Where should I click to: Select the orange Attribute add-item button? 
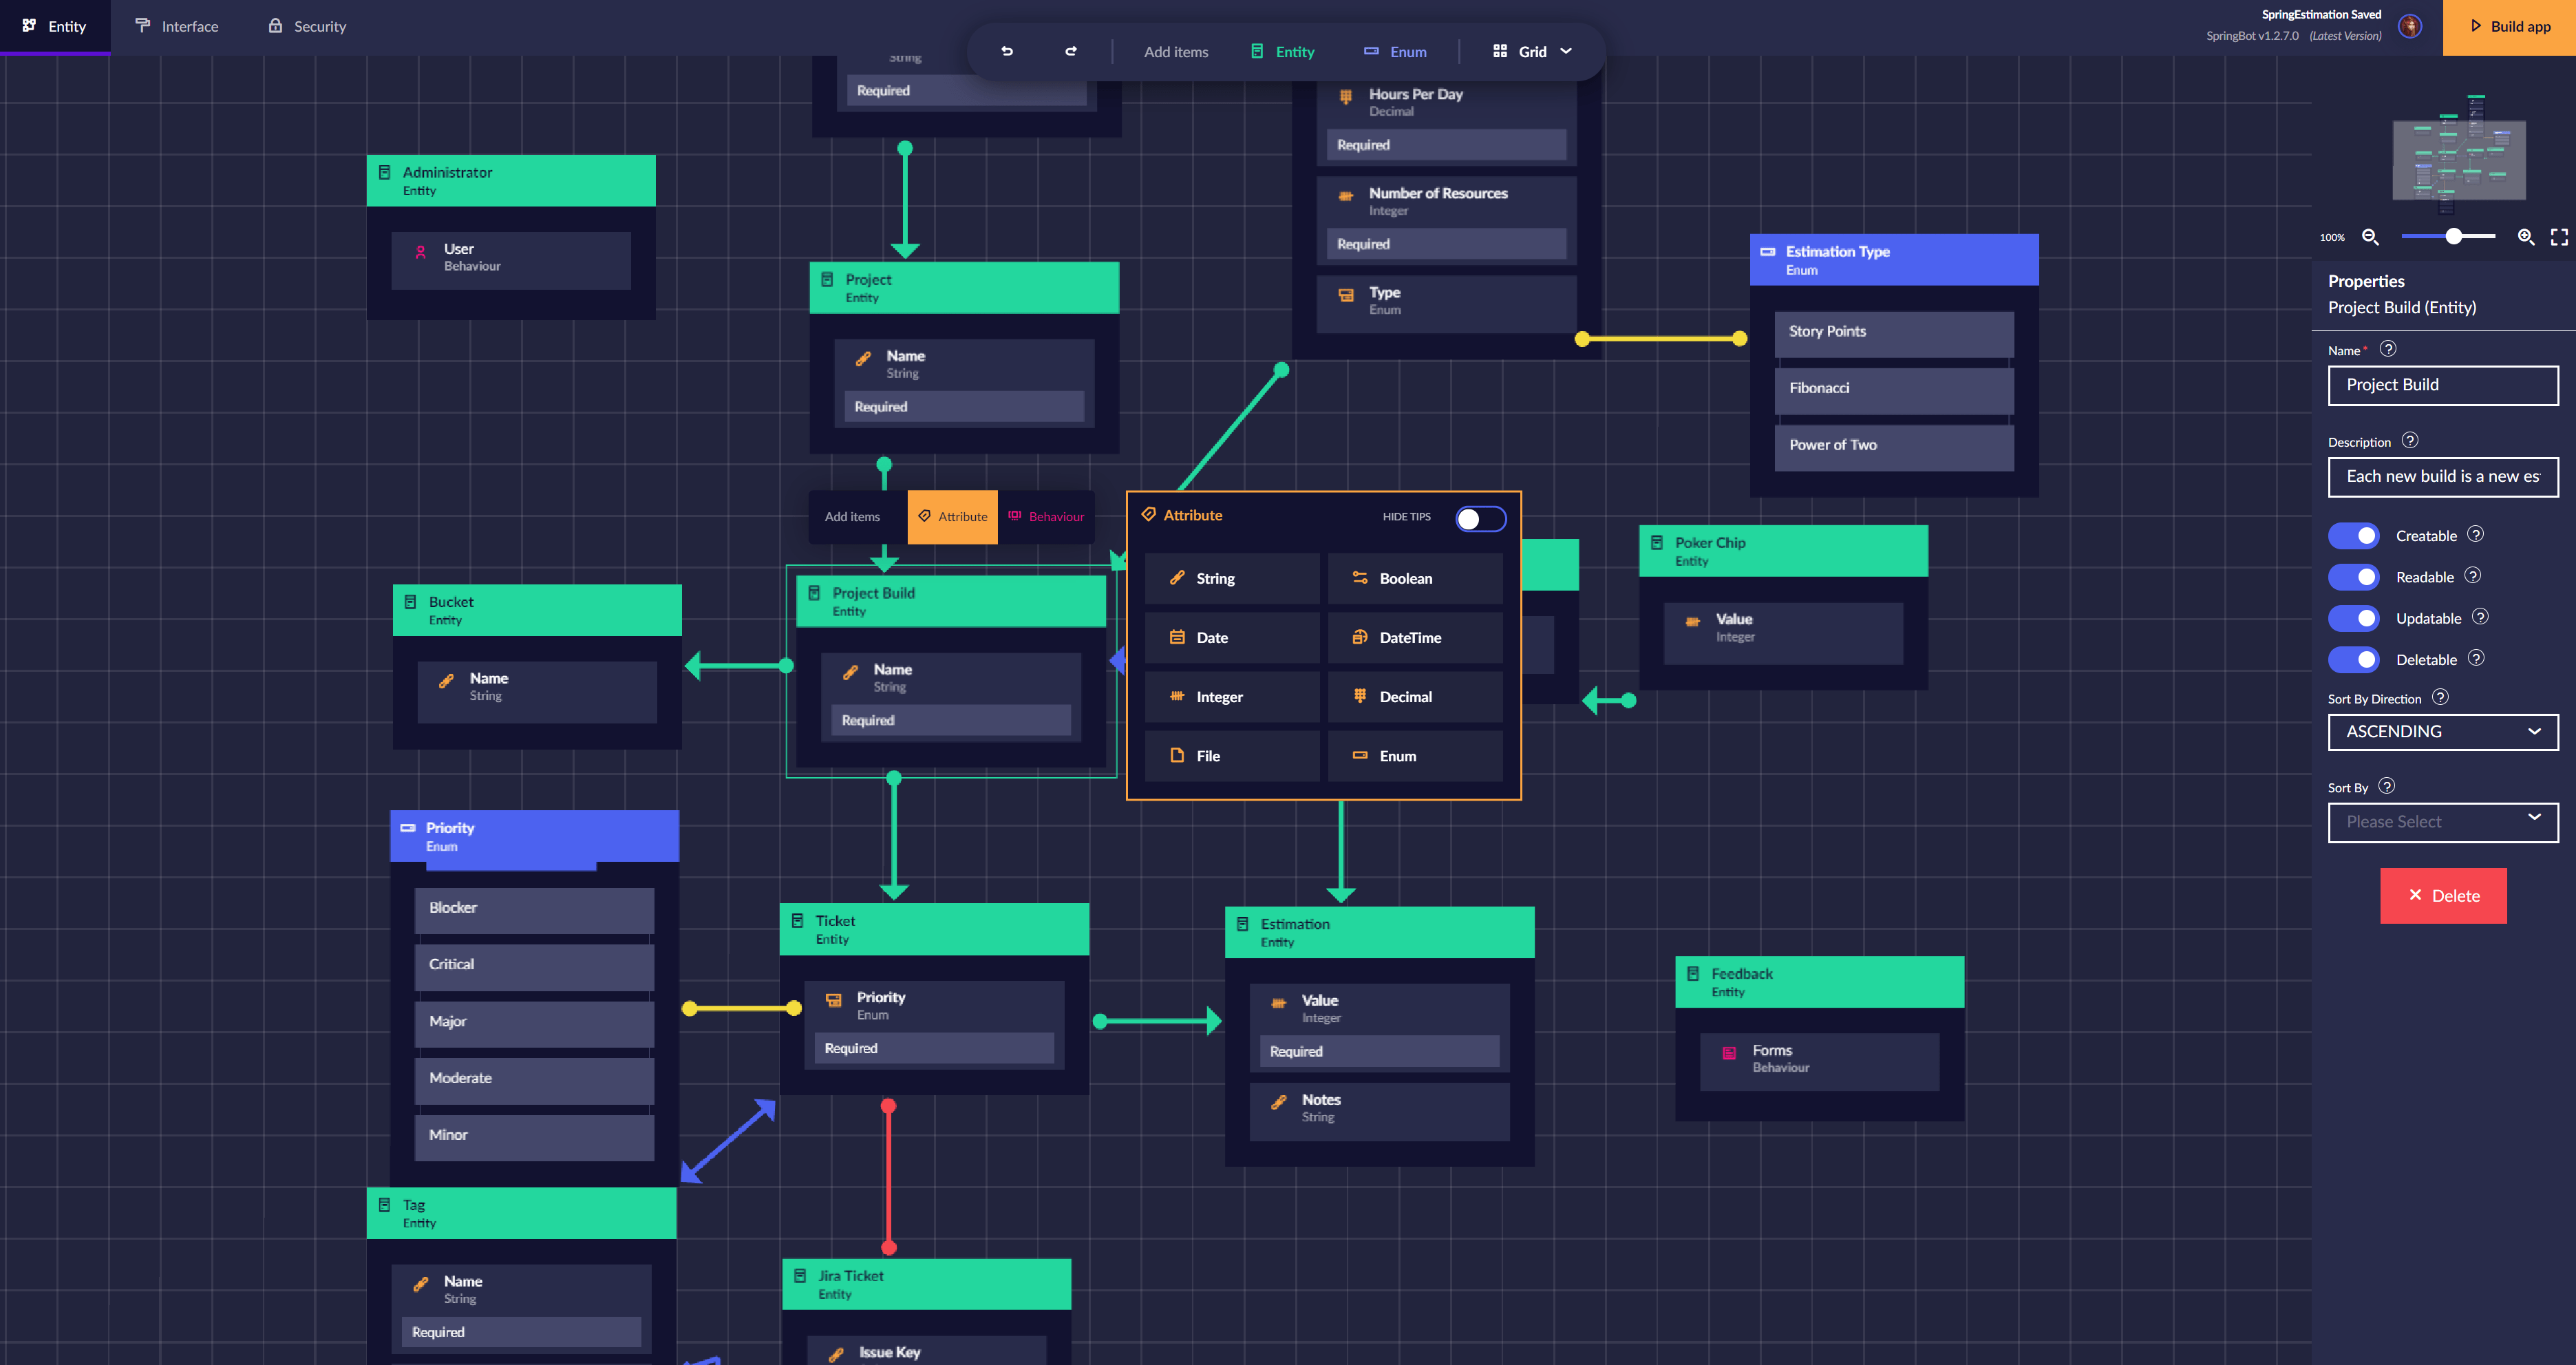click(x=952, y=516)
